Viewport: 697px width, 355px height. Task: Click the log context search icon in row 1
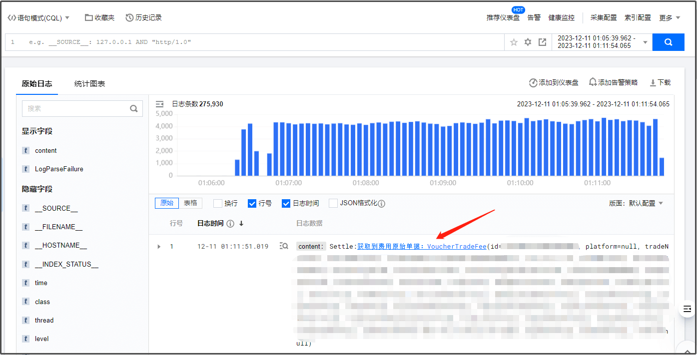pos(284,246)
